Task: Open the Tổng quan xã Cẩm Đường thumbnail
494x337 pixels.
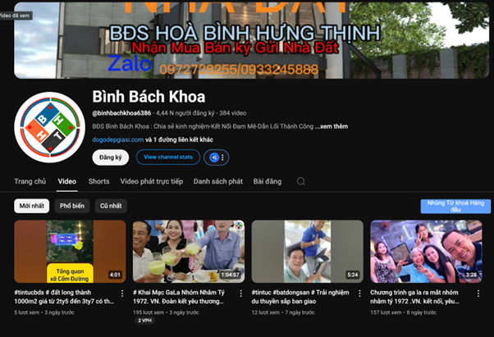Action: pos(70,252)
